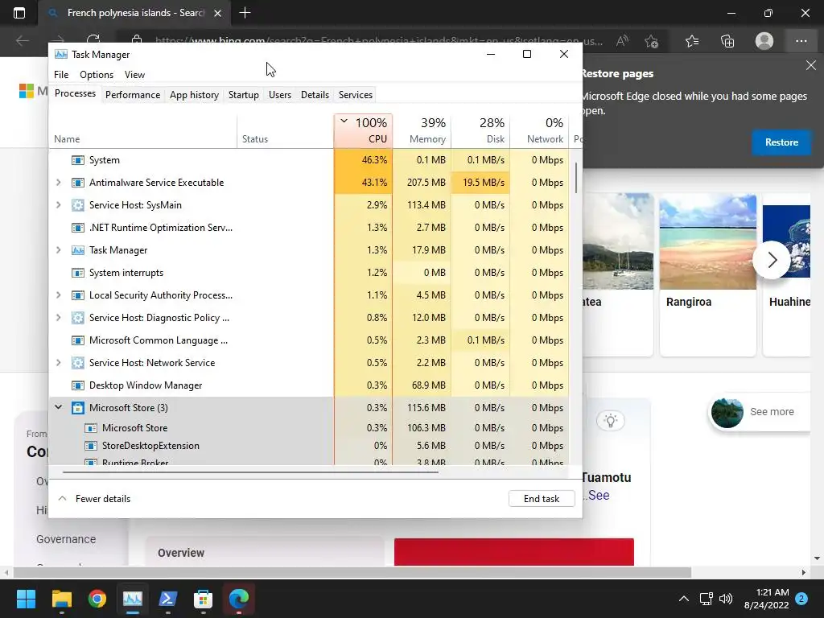Click the StoreDesktopExtension process icon
This screenshot has height=618, width=824.
(91, 446)
